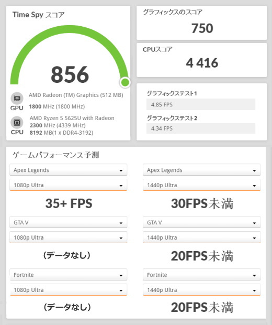Screen dimensions: 272x325
Task: Click the AMD Radeon (TM) Graphics text
Action: point(76,95)
